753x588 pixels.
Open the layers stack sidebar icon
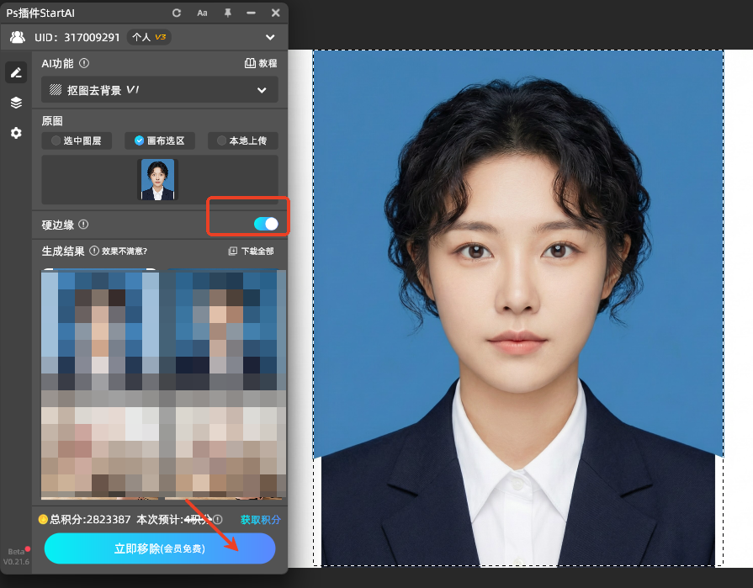point(16,103)
